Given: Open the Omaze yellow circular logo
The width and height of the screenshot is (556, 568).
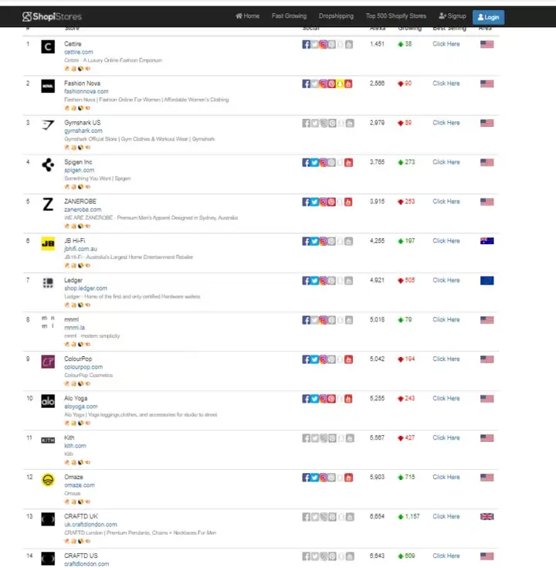Looking at the screenshot, I should [48, 480].
